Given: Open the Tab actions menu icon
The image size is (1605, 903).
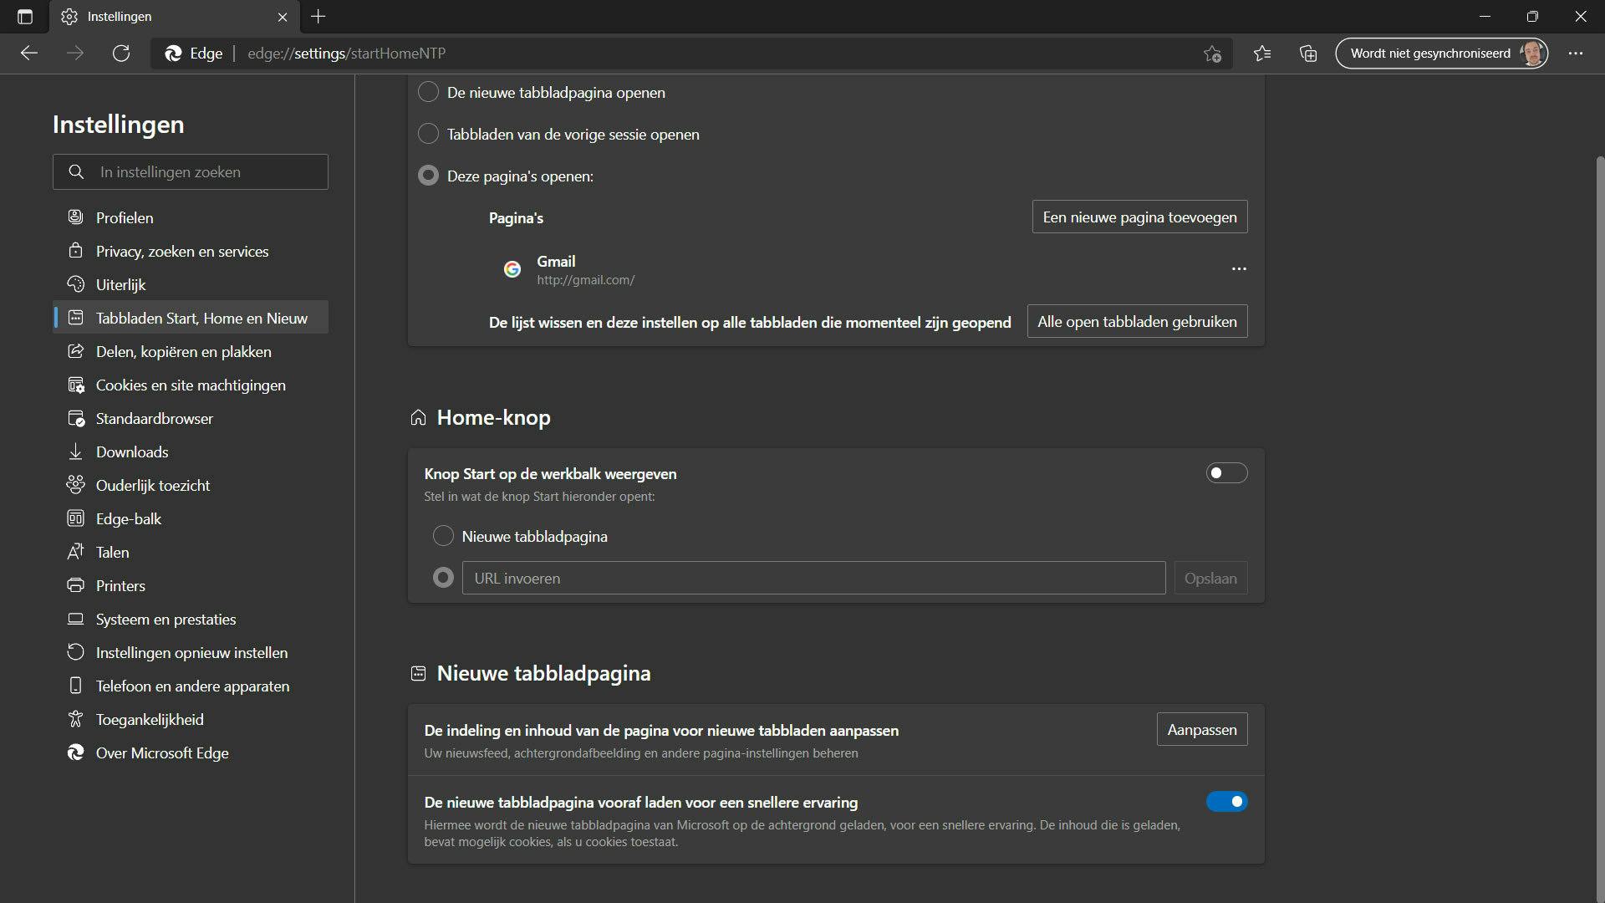Looking at the screenshot, I should (25, 17).
